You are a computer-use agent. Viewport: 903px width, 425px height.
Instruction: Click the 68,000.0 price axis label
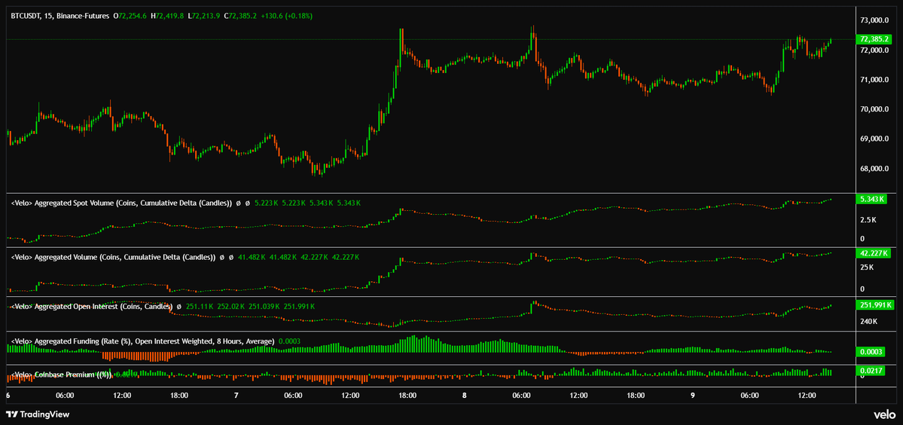[874, 170]
